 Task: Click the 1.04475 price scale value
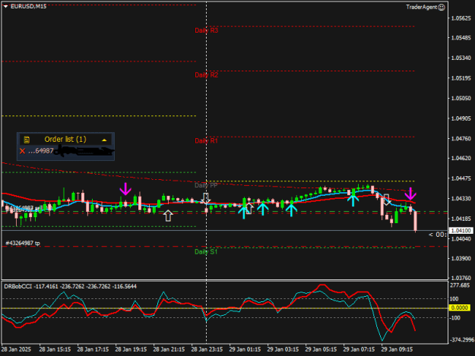tap(461, 178)
